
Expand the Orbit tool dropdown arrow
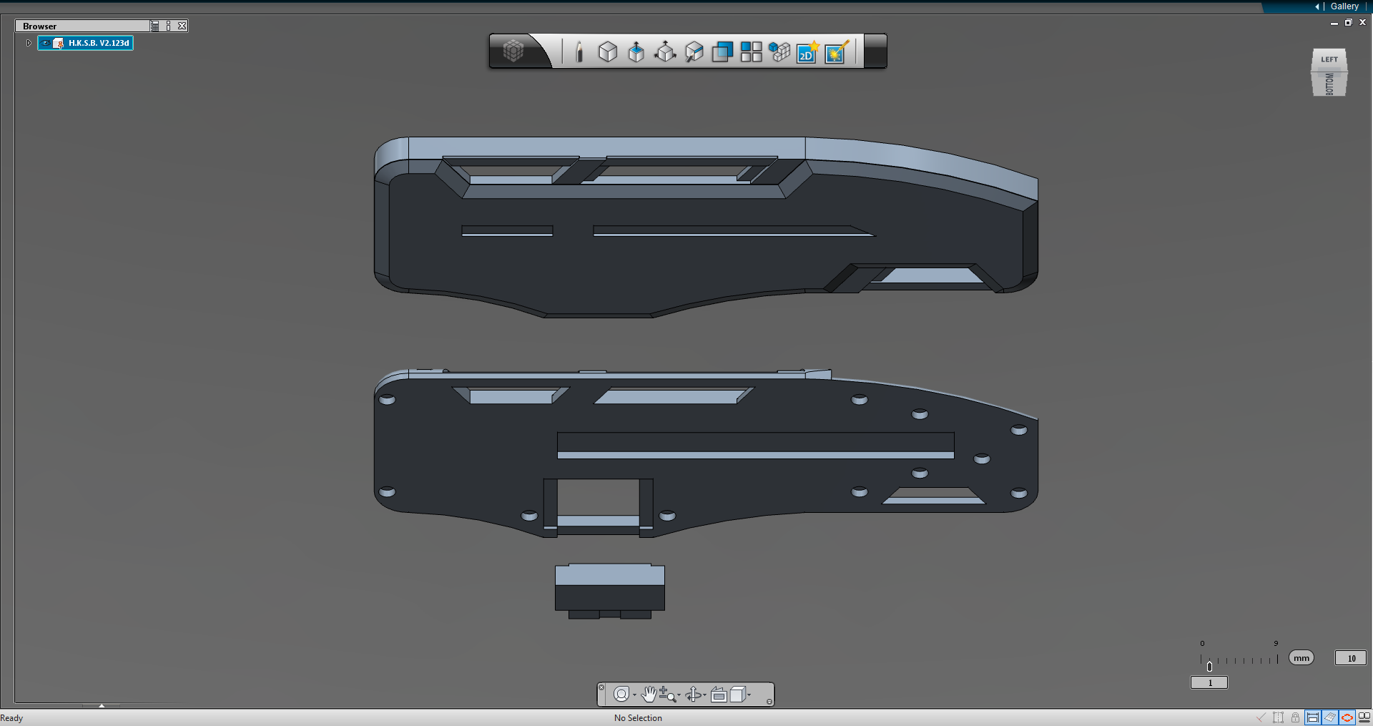tap(704, 695)
